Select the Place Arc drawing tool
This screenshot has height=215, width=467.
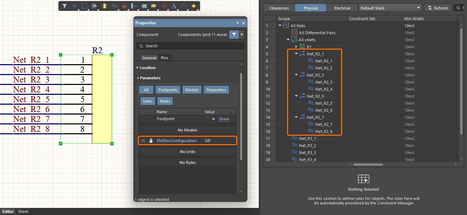coord(184,6)
